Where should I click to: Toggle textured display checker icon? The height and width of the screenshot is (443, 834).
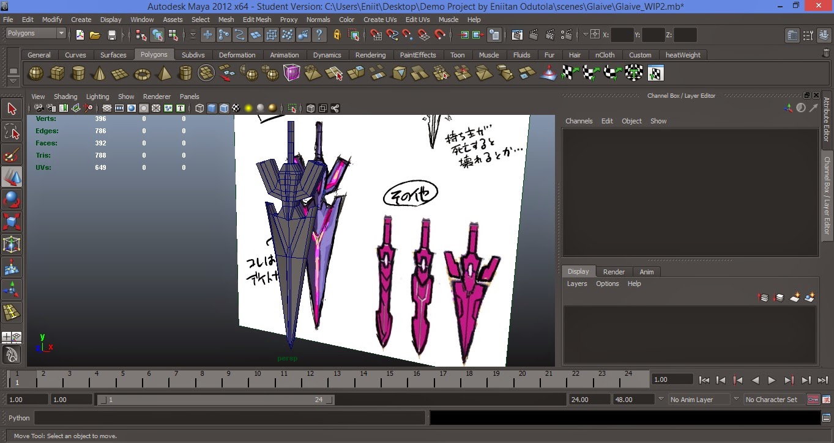coord(236,108)
